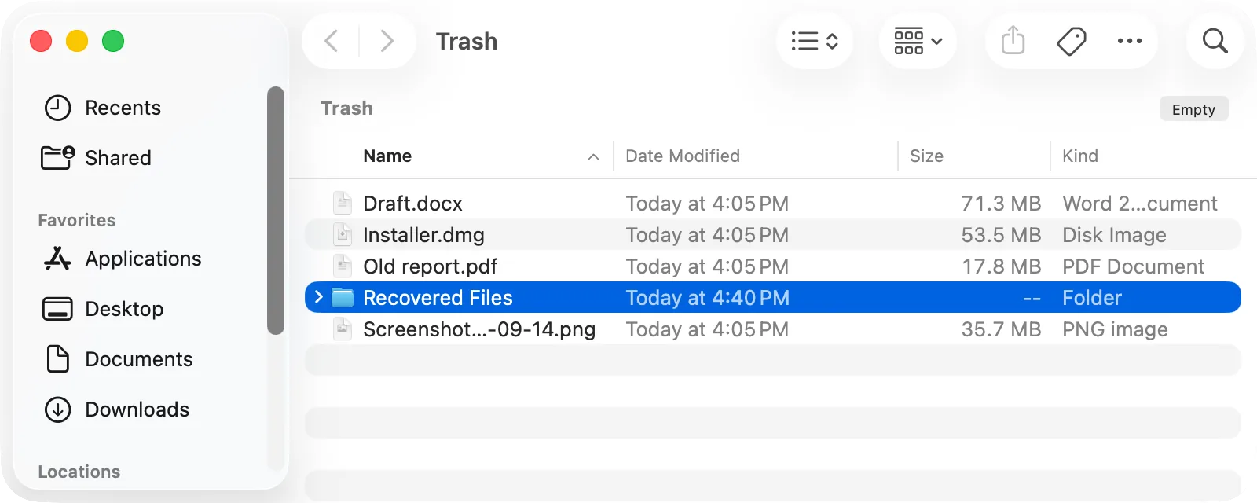Click the Desktop sidebar icon
This screenshot has width=1257, height=503.
click(x=57, y=309)
